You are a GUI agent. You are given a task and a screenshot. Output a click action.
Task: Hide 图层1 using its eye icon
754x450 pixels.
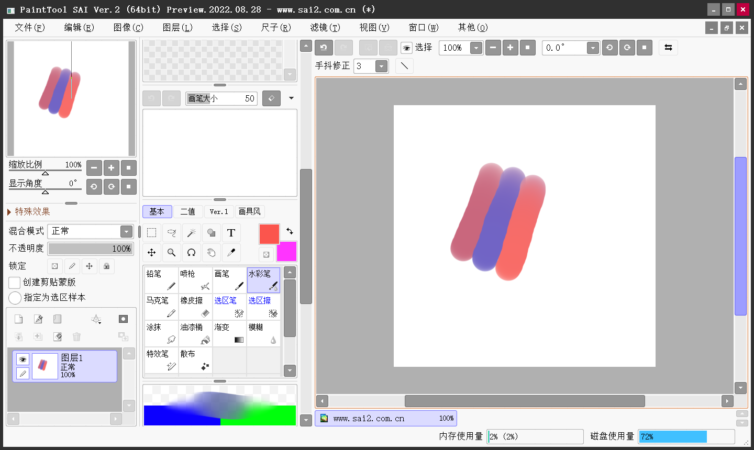pos(23,359)
